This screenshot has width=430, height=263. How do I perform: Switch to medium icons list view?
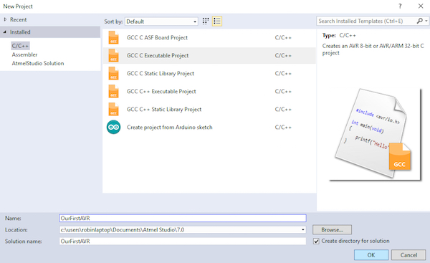pos(217,21)
